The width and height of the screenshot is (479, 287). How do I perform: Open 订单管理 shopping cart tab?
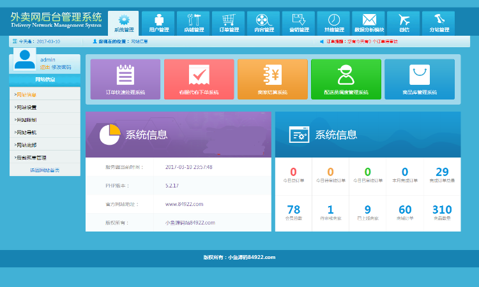(229, 24)
